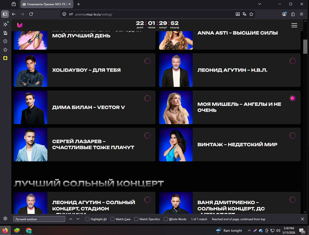Select Дима Билан – Vector V

point(148,98)
